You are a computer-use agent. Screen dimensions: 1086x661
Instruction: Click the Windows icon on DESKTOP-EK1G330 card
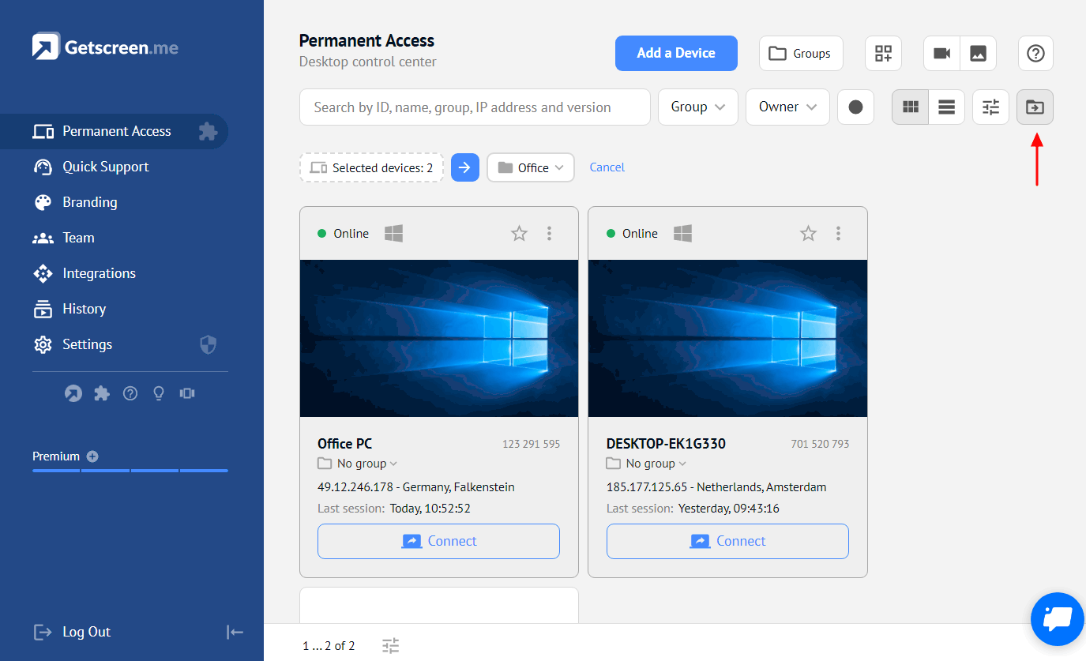(x=682, y=233)
